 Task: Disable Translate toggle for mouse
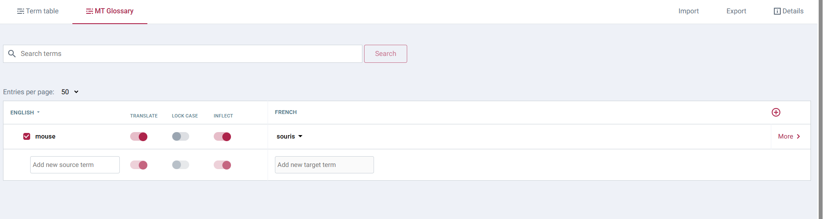[x=139, y=137]
